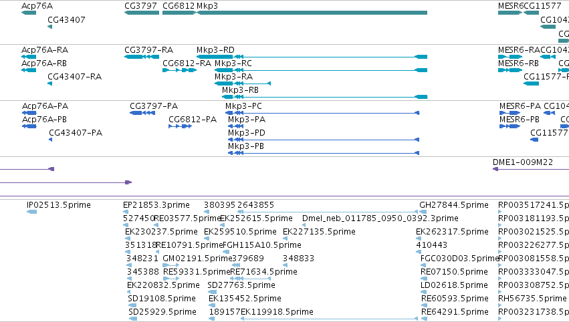Select EST RE10791.5prime
This screenshot has width=569, height=322.
(157, 252)
